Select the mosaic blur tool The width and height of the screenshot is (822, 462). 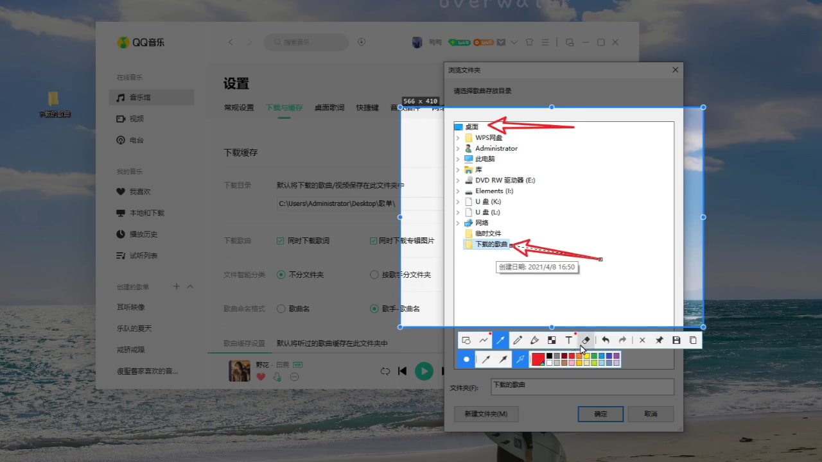pyautogui.click(x=552, y=340)
